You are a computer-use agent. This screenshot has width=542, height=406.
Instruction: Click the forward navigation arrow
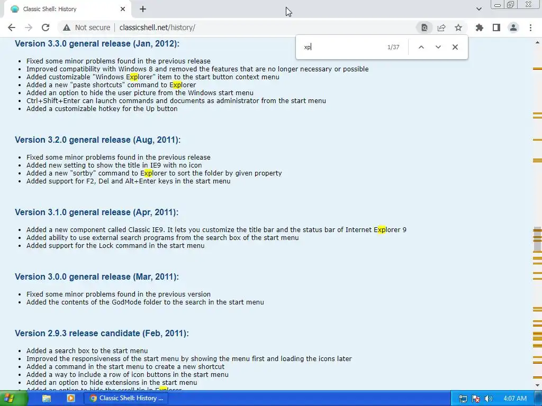click(x=29, y=27)
